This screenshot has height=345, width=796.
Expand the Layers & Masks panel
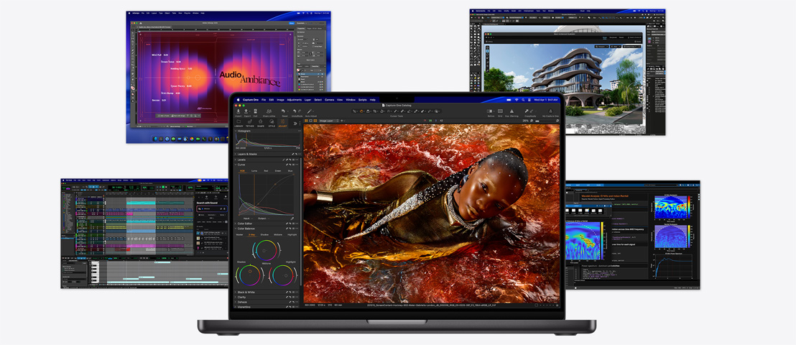click(x=235, y=154)
